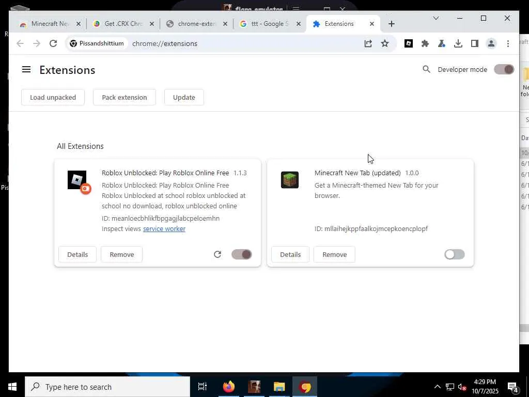529x397 pixels.
Task: Click the All Extensions heading
Action: pyautogui.click(x=80, y=146)
